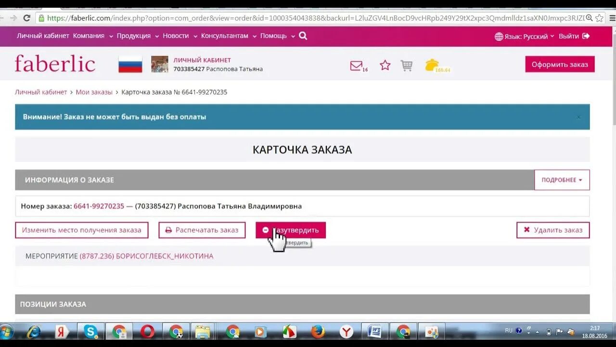Open Firefox from taskbar

318,332
